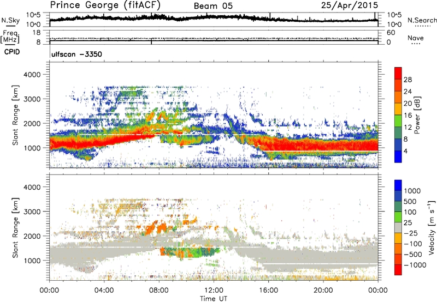Click the '4000' tick on the power panel
The height and width of the screenshot is (302, 437).
click(32, 75)
